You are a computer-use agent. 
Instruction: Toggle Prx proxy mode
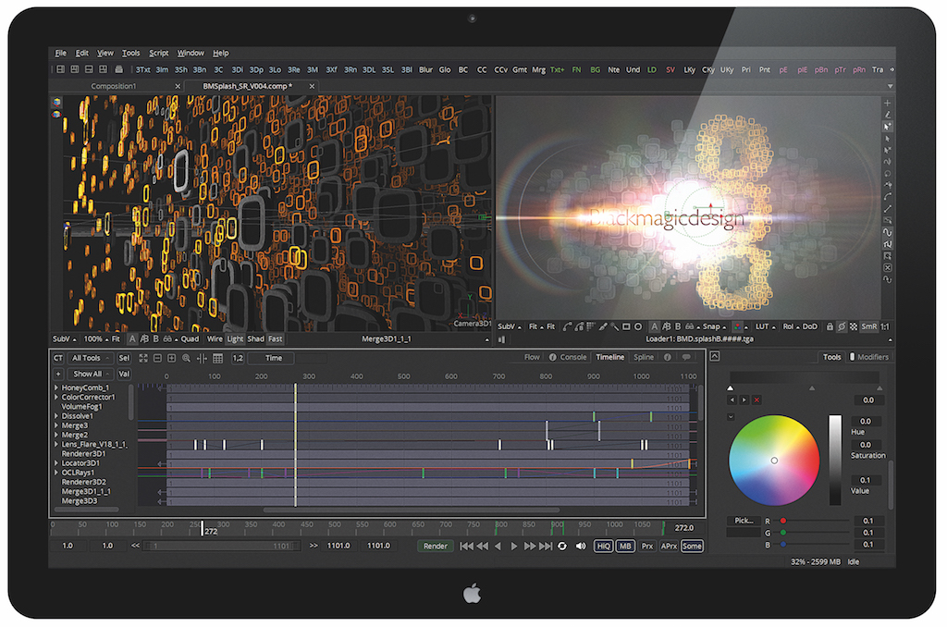tap(646, 546)
